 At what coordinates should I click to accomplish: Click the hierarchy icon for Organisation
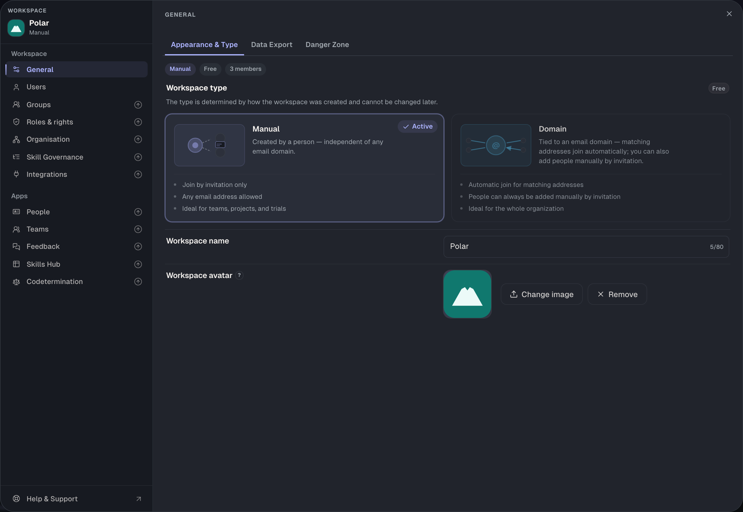(16, 139)
